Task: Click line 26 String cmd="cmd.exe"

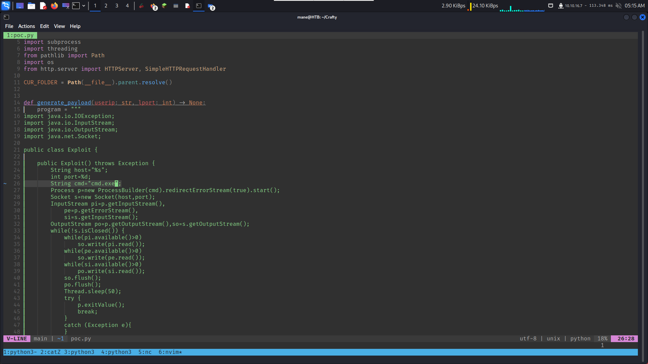Action: point(86,184)
